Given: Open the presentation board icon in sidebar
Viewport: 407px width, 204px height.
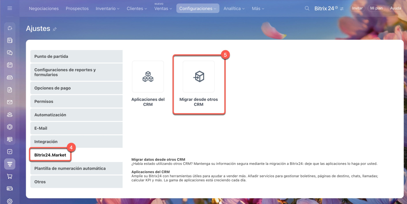Looking at the screenshot, I should point(10,139).
